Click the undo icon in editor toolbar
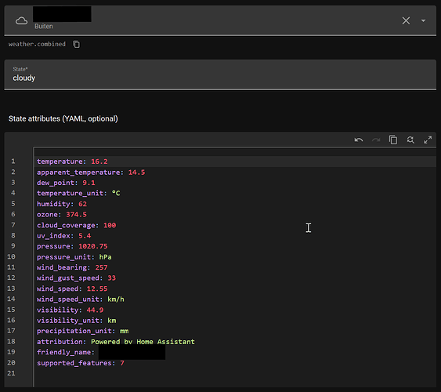 359,140
